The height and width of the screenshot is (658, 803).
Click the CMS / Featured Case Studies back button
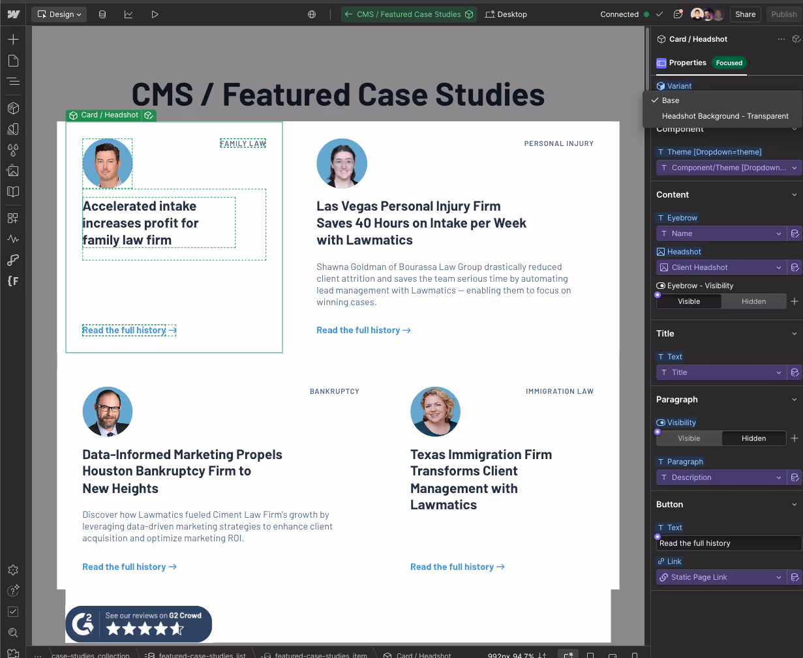pyautogui.click(x=409, y=14)
